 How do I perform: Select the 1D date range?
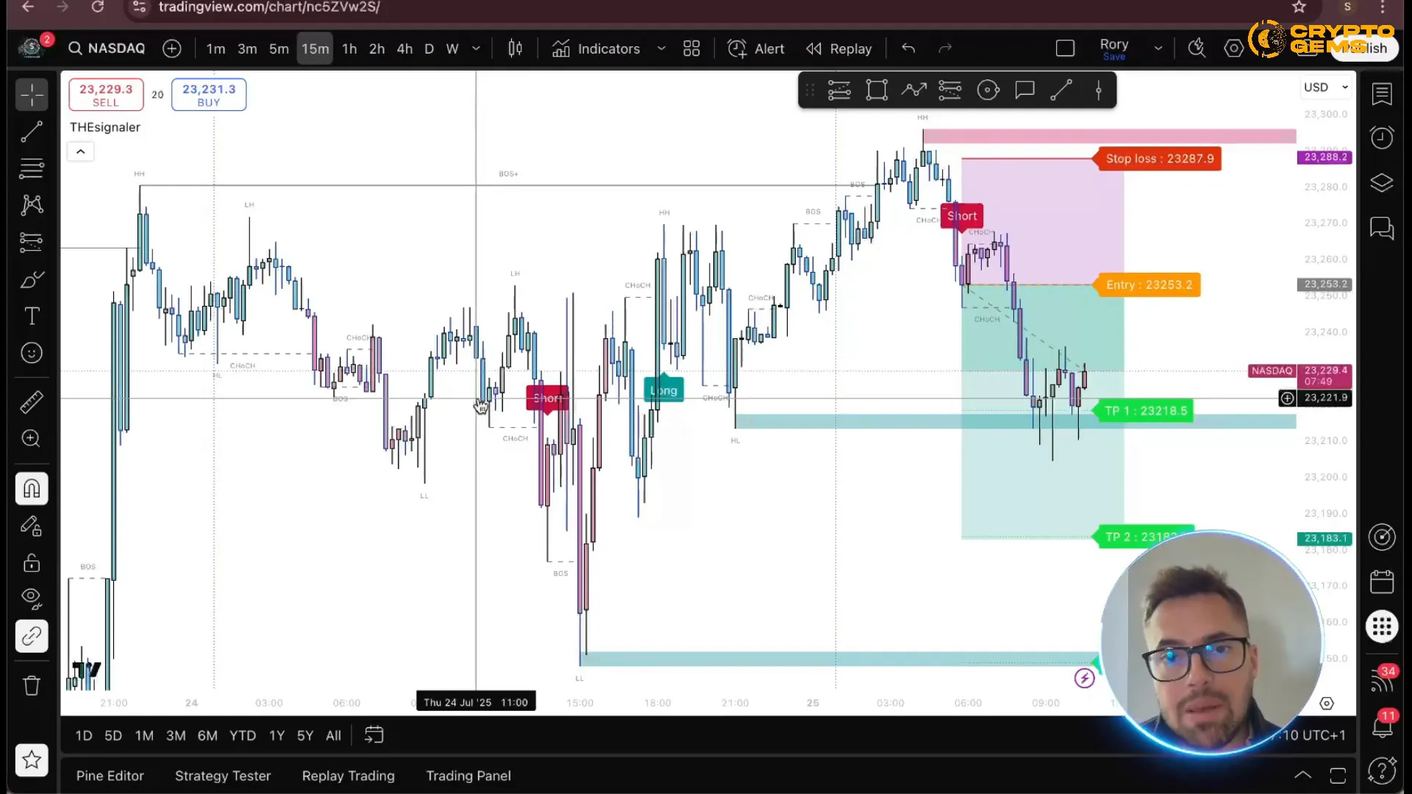tap(84, 735)
